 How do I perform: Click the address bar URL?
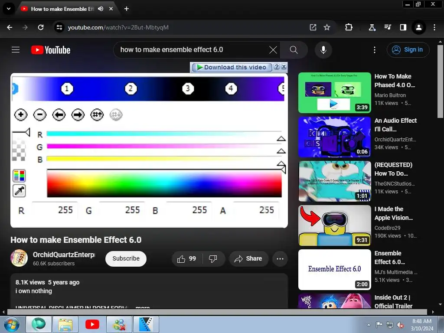(118, 27)
